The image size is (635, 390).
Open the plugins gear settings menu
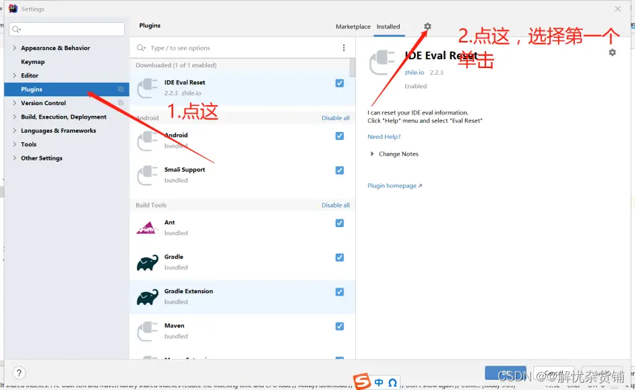point(427,26)
